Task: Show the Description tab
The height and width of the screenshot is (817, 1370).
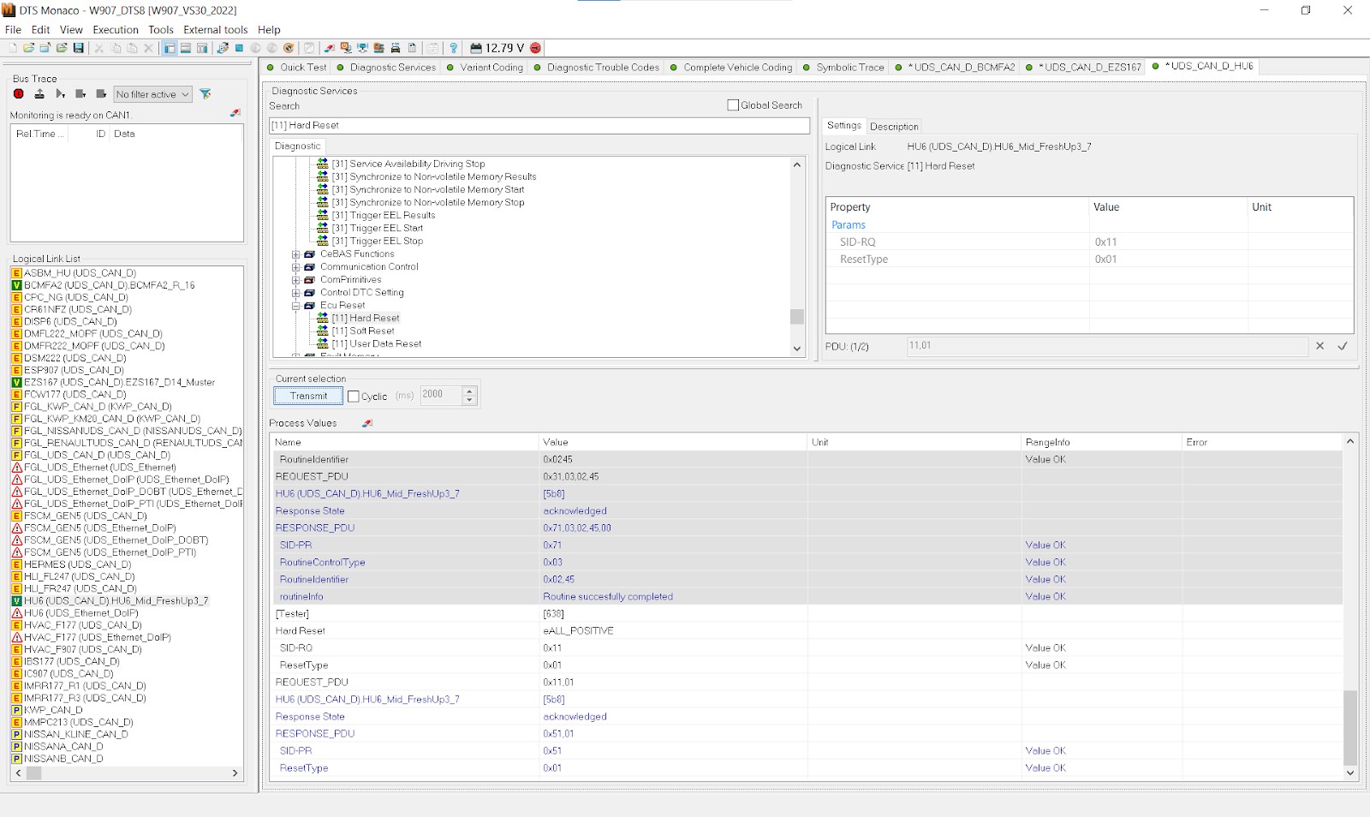Action: pos(894,127)
